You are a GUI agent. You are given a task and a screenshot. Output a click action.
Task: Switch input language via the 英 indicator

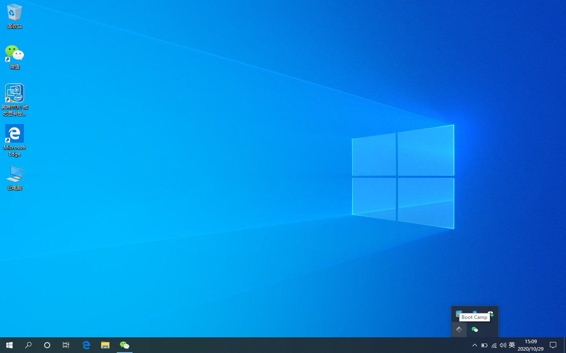coord(512,345)
